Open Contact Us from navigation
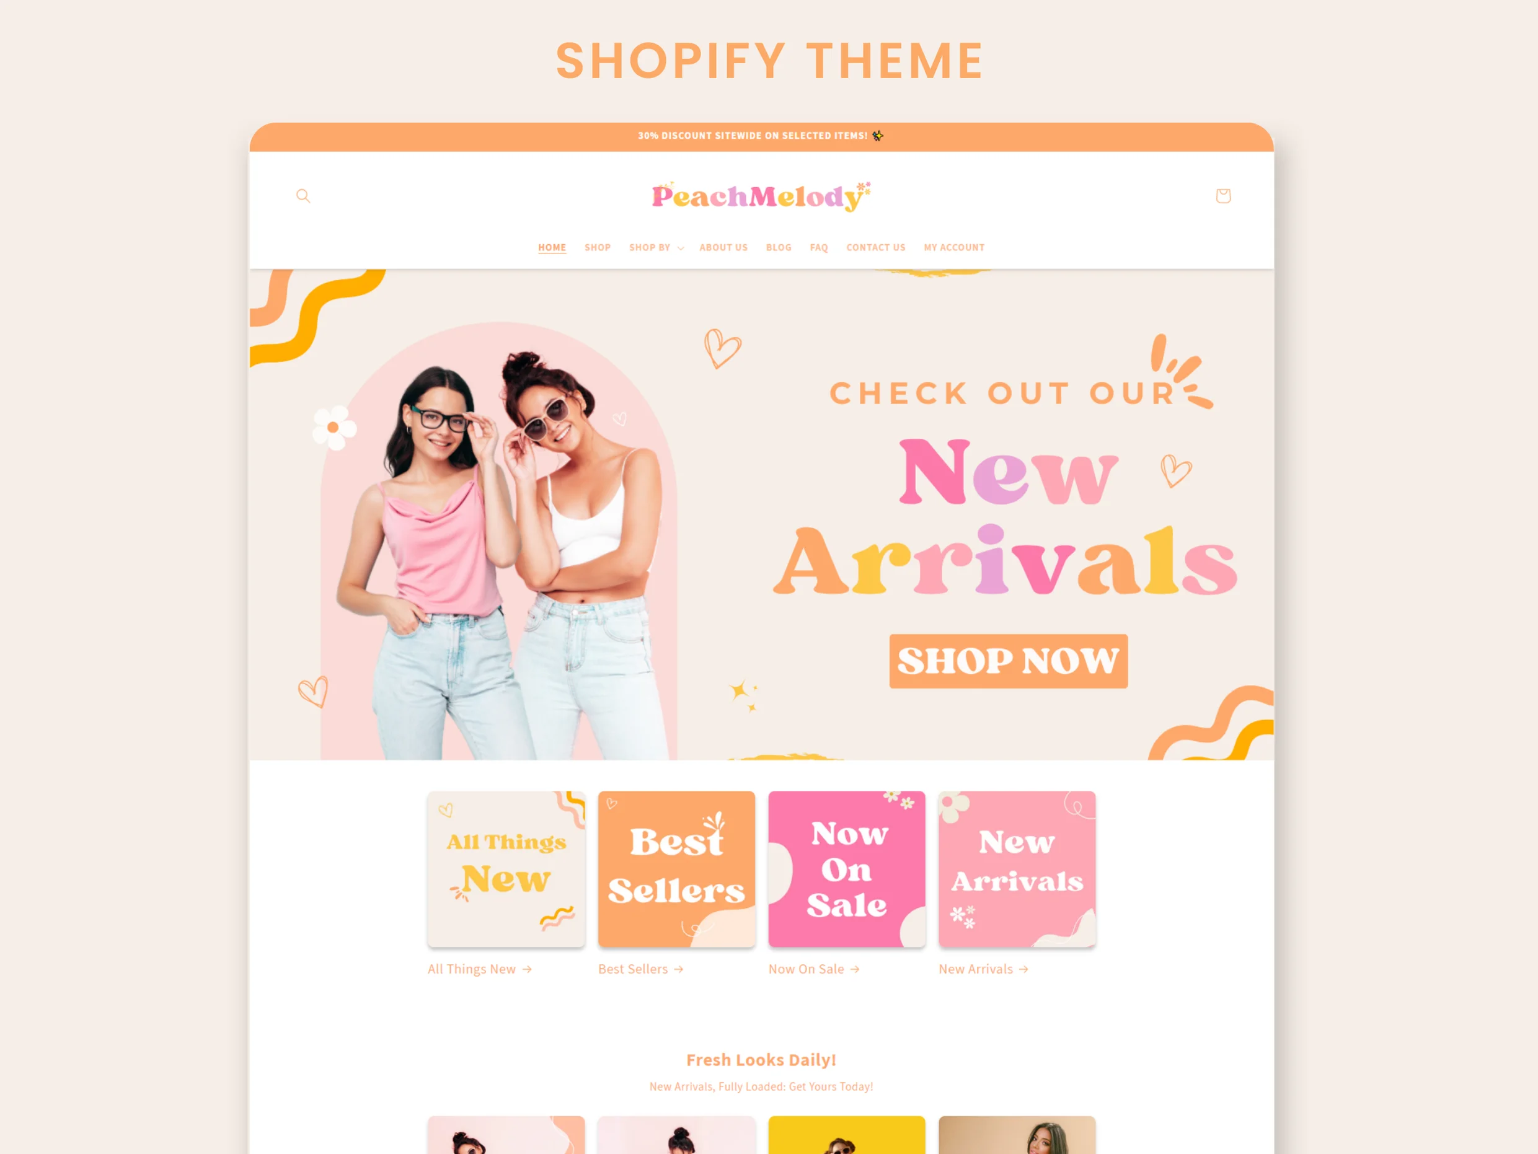Viewport: 1538px width, 1154px height. 875,247
